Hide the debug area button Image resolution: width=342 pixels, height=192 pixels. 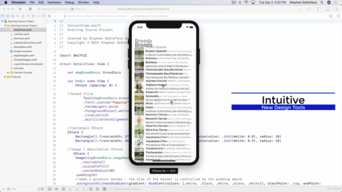click(x=50, y=189)
